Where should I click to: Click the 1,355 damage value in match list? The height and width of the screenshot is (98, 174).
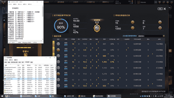pyautogui.click(x=104, y=62)
